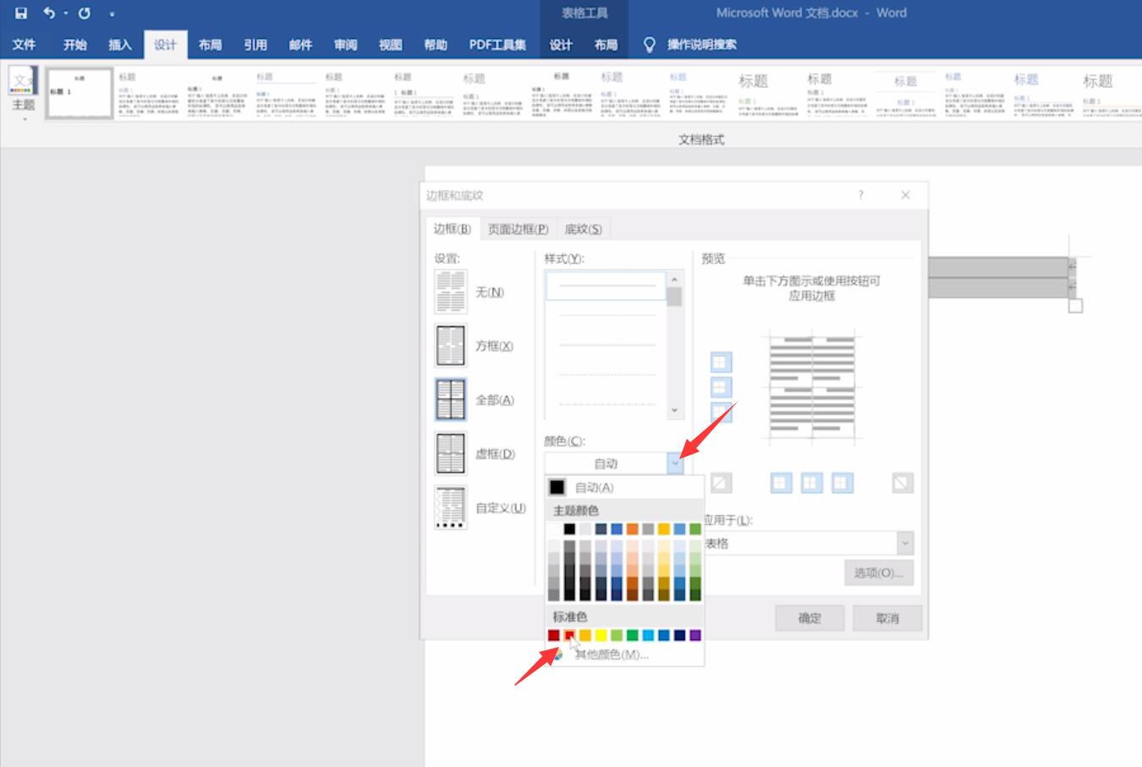Viewport: 1142px width, 767px height.
Task: Click the 确定 button
Action: pyautogui.click(x=810, y=618)
